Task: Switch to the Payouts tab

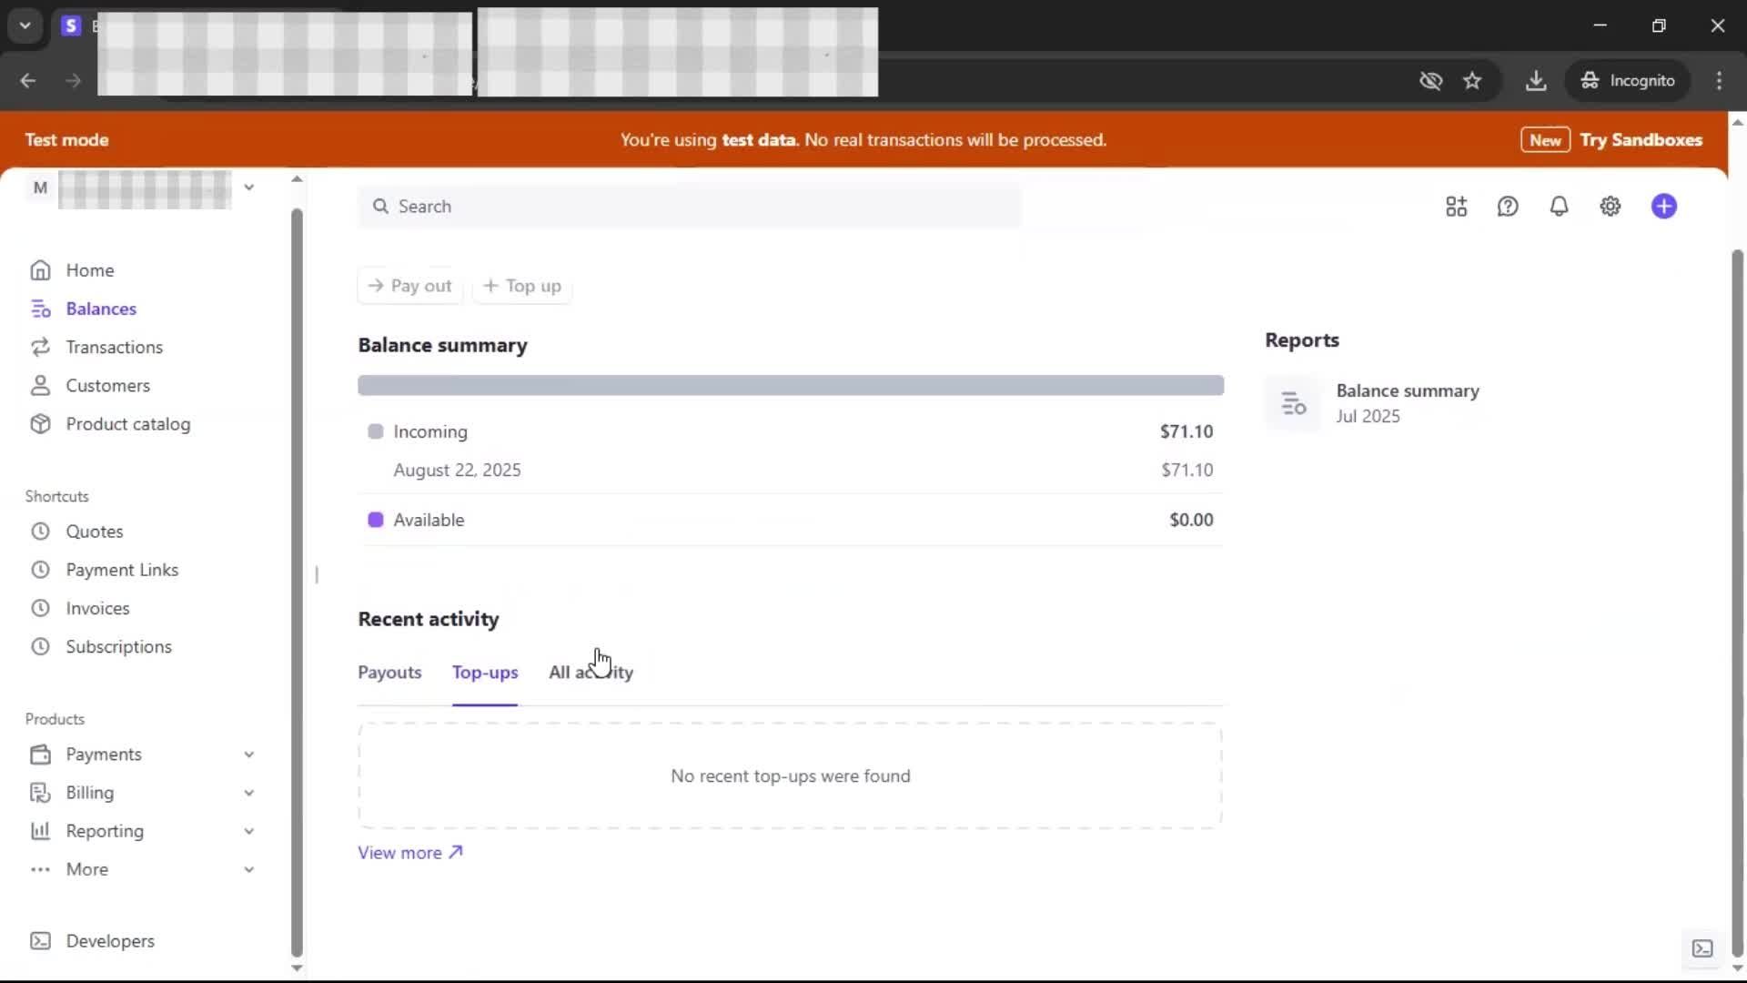Action: (x=389, y=673)
